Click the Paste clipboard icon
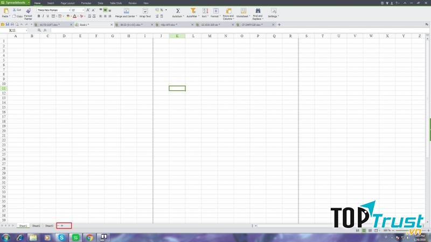Viewport: 431px width, 242px height. click(6, 11)
